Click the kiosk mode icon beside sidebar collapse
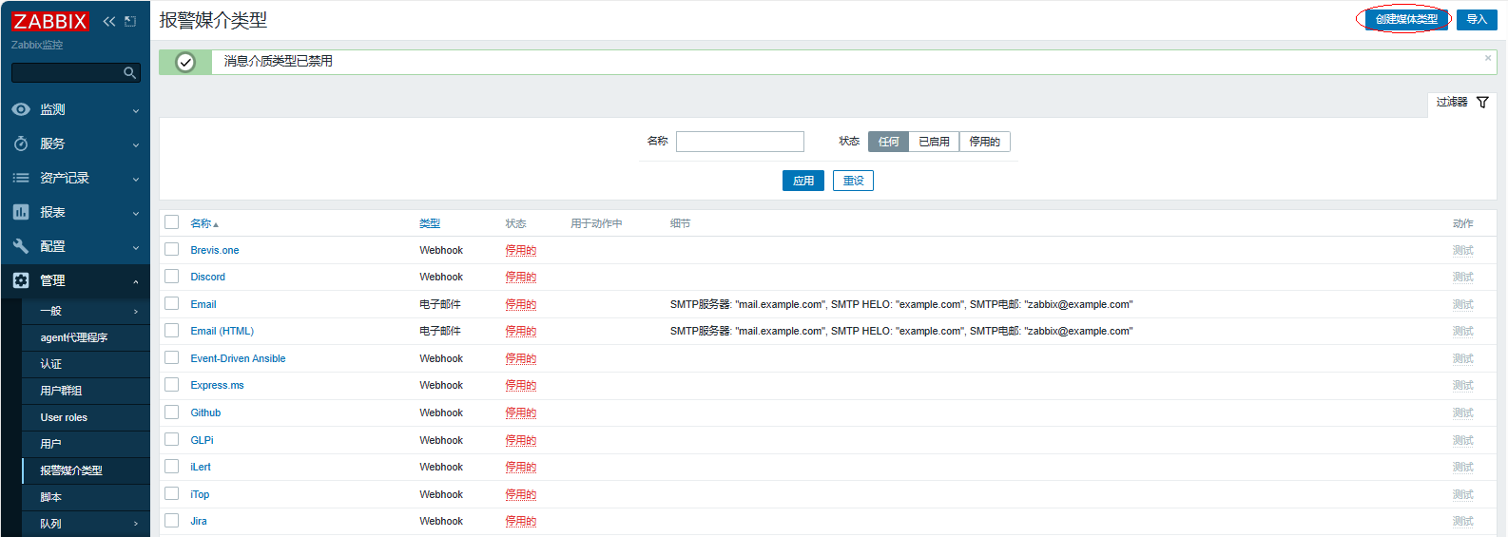The height and width of the screenshot is (537, 1508). (130, 21)
